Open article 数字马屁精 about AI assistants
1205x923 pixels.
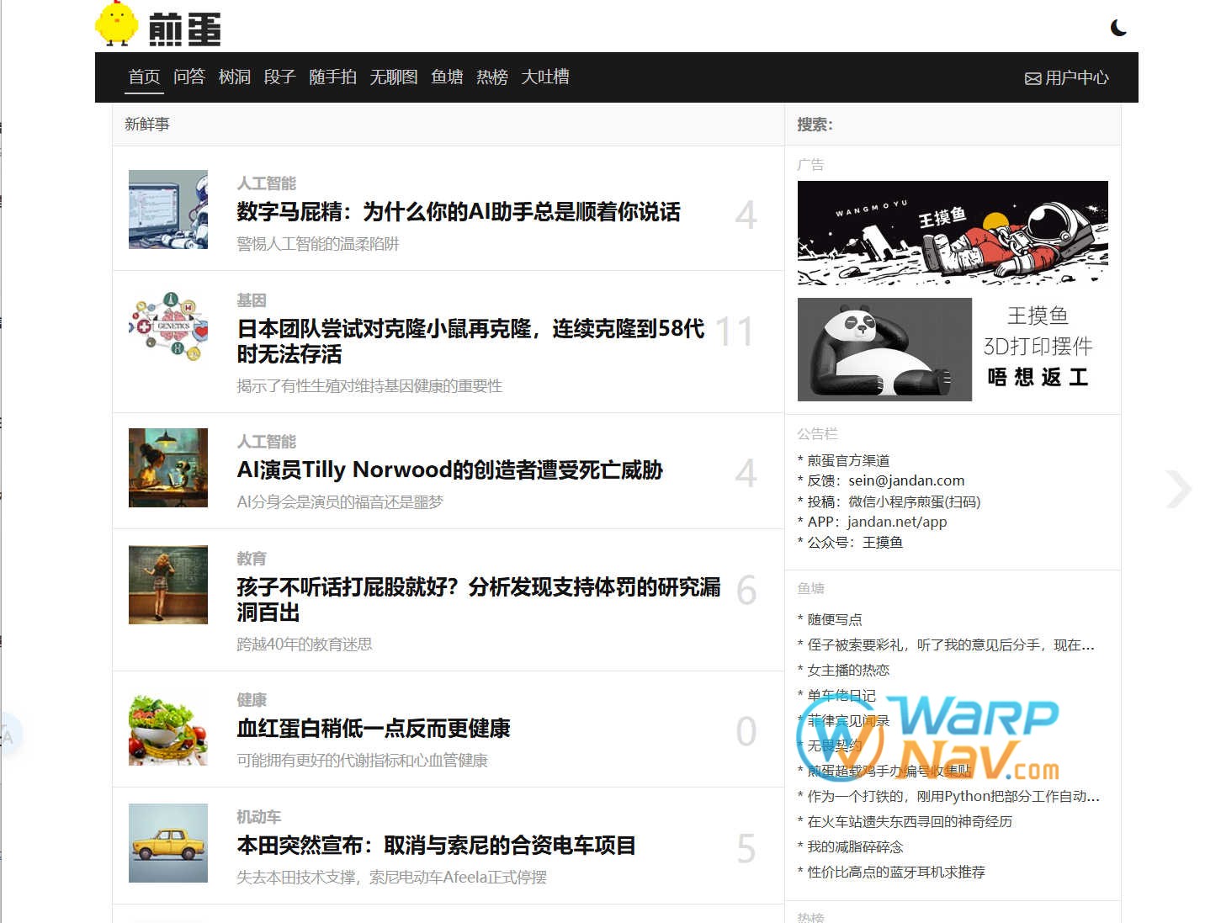pyautogui.click(x=458, y=212)
